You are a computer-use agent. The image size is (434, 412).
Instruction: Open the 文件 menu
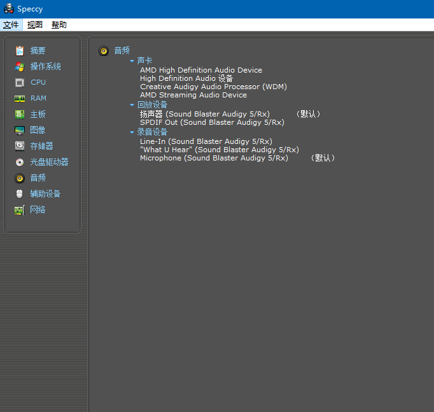pyautogui.click(x=11, y=25)
